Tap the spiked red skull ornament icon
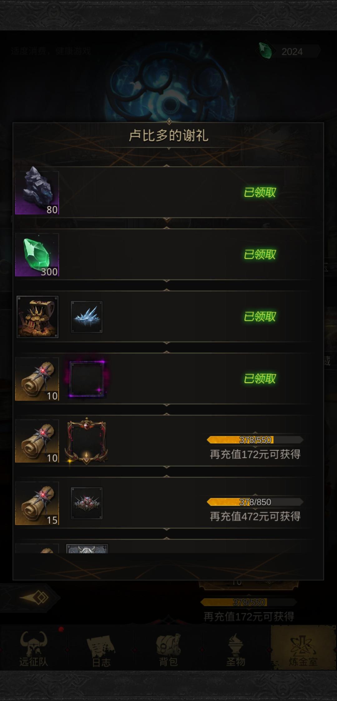The height and width of the screenshot is (701, 337). 87,503
